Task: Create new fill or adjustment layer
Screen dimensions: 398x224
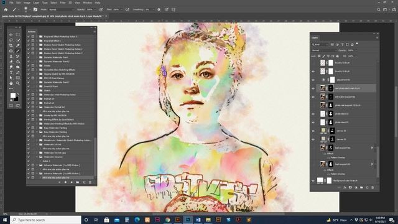Action: (x=356, y=187)
